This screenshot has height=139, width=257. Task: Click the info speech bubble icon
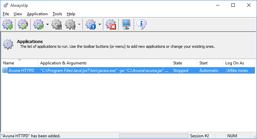tap(141, 24)
